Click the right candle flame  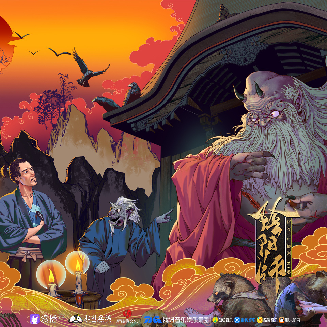pyautogui.click(x=78, y=264)
